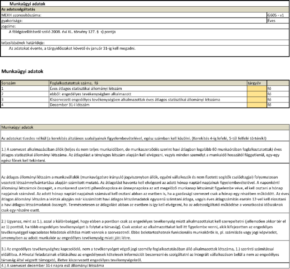Click the Sorszám cell containing '1'
The height and width of the screenshot is (269, 290).
[25, 88]
